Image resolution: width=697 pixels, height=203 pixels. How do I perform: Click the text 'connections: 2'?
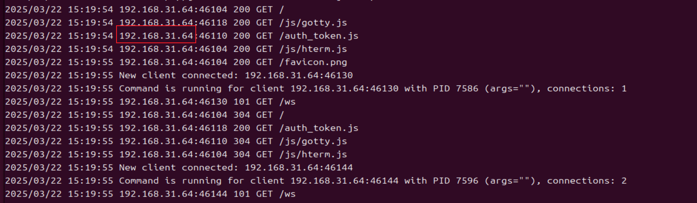pos(587,181)
